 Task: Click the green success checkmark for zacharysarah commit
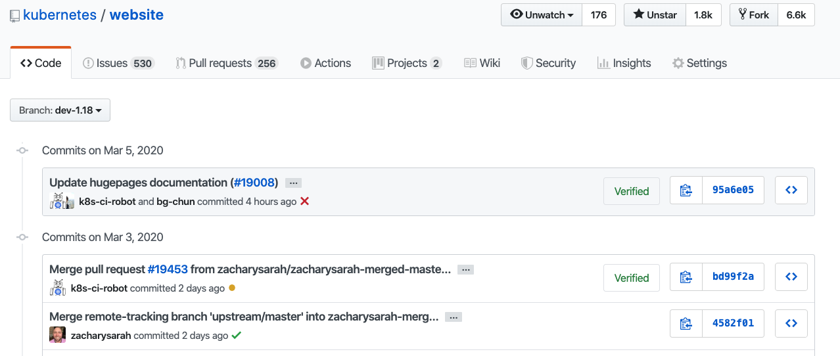tap(237, 335)
